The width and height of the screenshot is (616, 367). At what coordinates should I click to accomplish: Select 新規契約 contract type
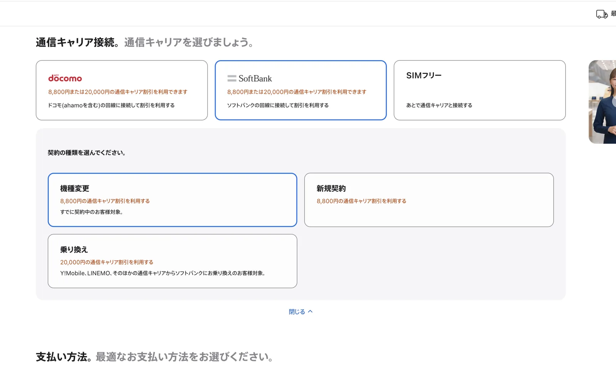tap(429, 200)
